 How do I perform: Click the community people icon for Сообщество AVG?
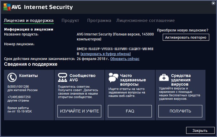(63, 77)
